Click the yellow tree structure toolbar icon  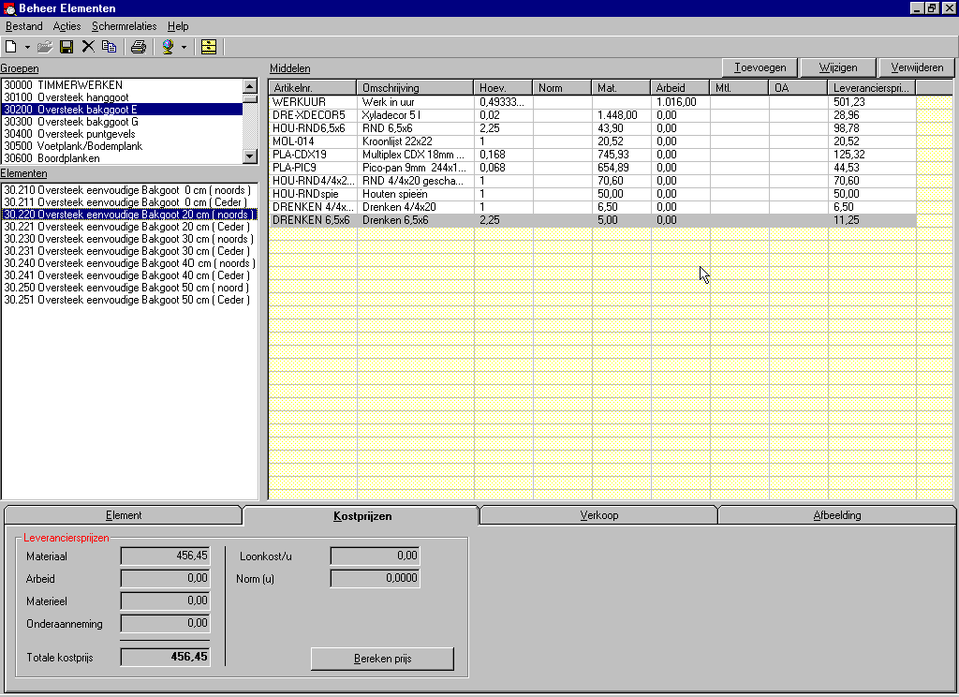click(209, 47)
